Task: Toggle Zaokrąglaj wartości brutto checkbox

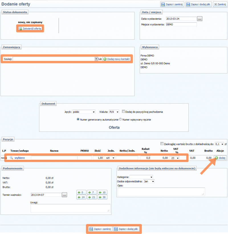Action: [x=162, y=144]
